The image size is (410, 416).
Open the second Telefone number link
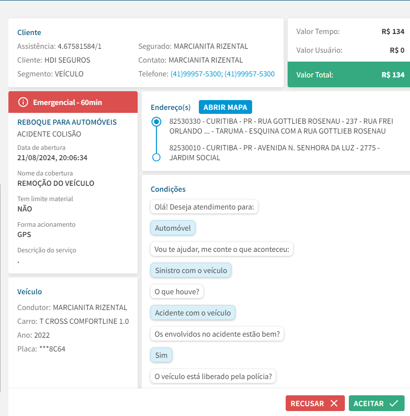pyautogui.click(x=249, y=74)
